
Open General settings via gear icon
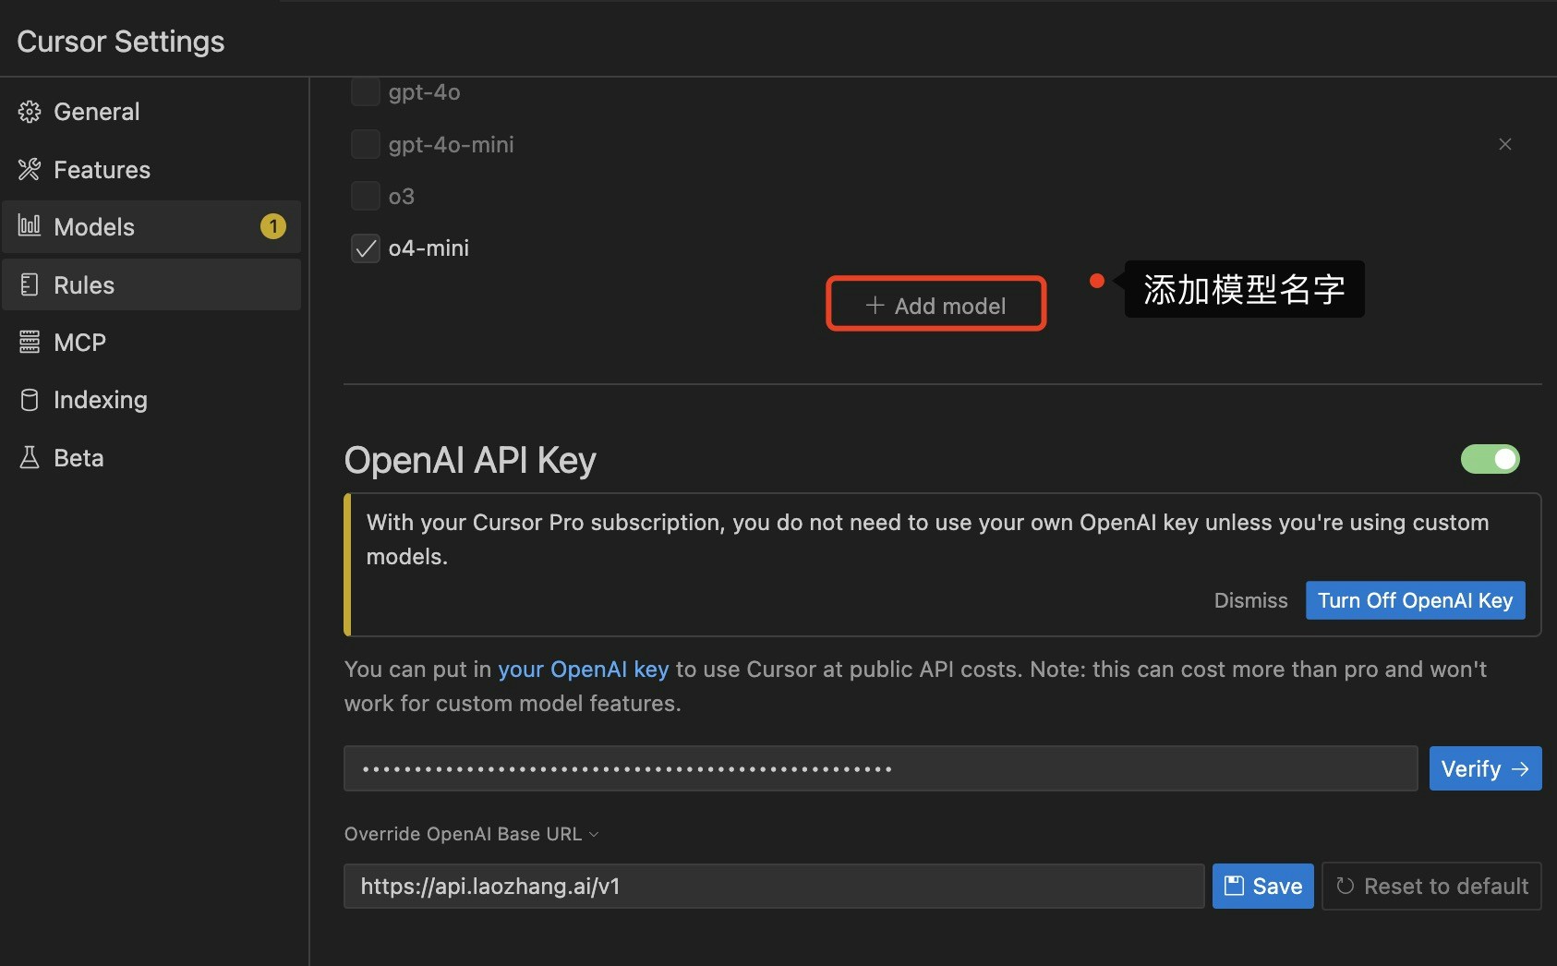point(30,111)
